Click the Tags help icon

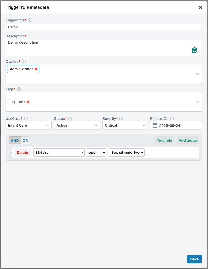(x=19, y=89)
